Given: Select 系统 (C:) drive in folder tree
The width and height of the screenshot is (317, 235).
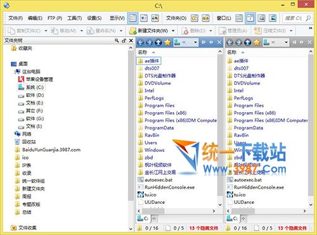Looking at the screenshot, I should point(31,87).
